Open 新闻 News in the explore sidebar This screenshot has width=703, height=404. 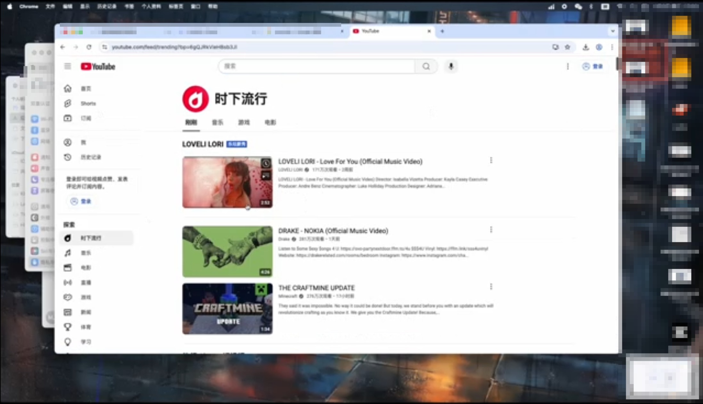coord(96,312)
